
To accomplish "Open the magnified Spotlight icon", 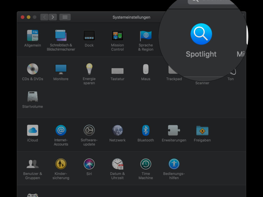I will 201,34.
